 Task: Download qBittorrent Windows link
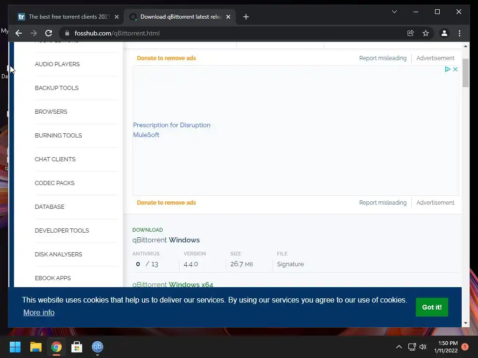tap(166, 240)
